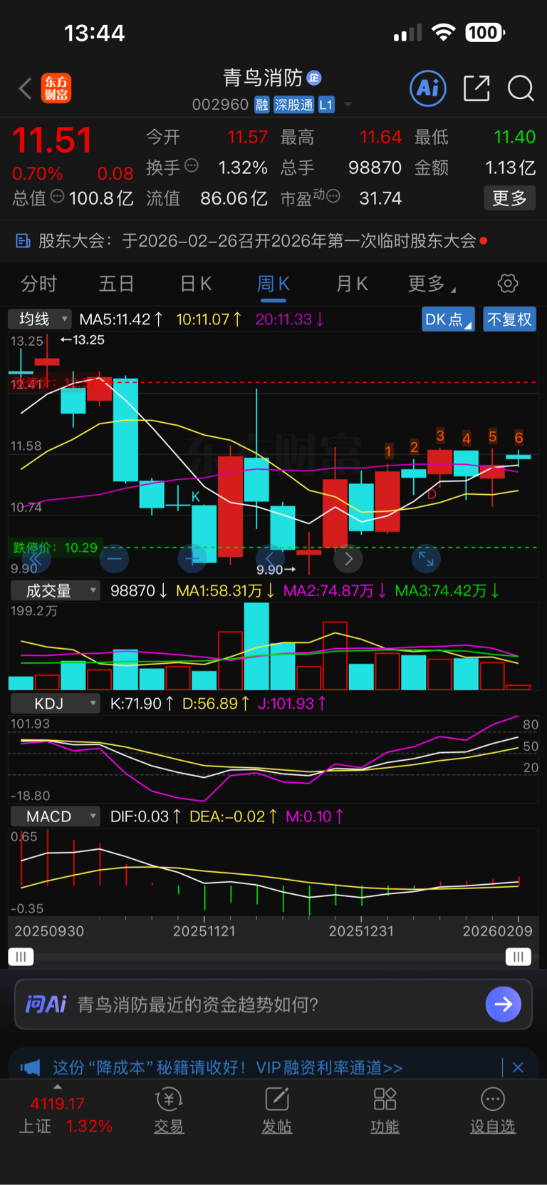Show info icon next to 市盈动
Viewport: 547px width, 1185px height.
[x=333, y=196]
